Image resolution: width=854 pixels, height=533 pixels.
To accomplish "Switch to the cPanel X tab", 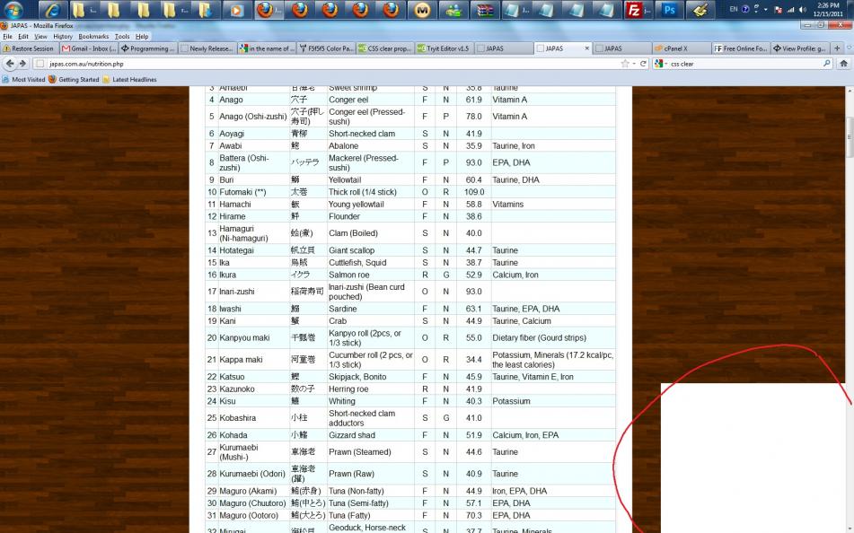I will pos(682,48).
